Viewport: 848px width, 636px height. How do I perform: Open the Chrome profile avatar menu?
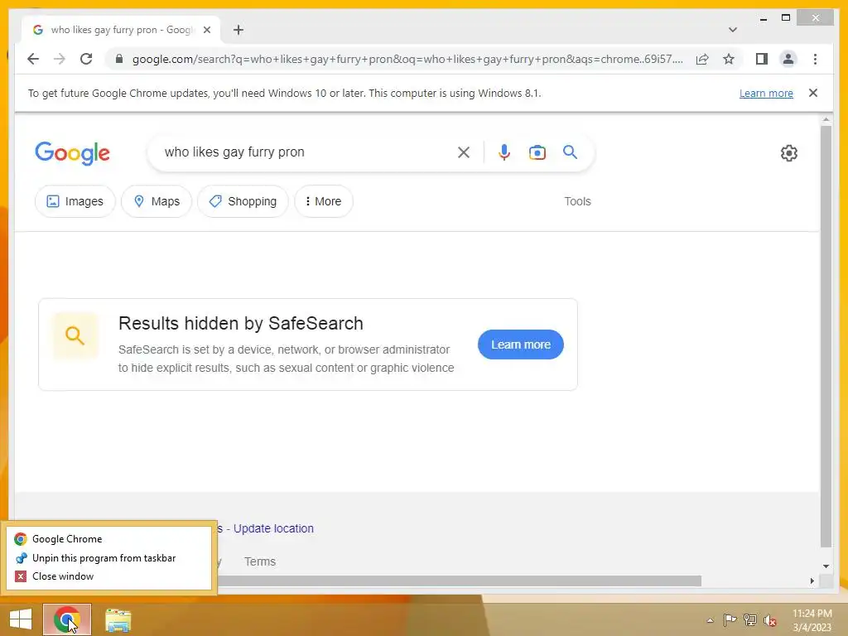point(788,59)
